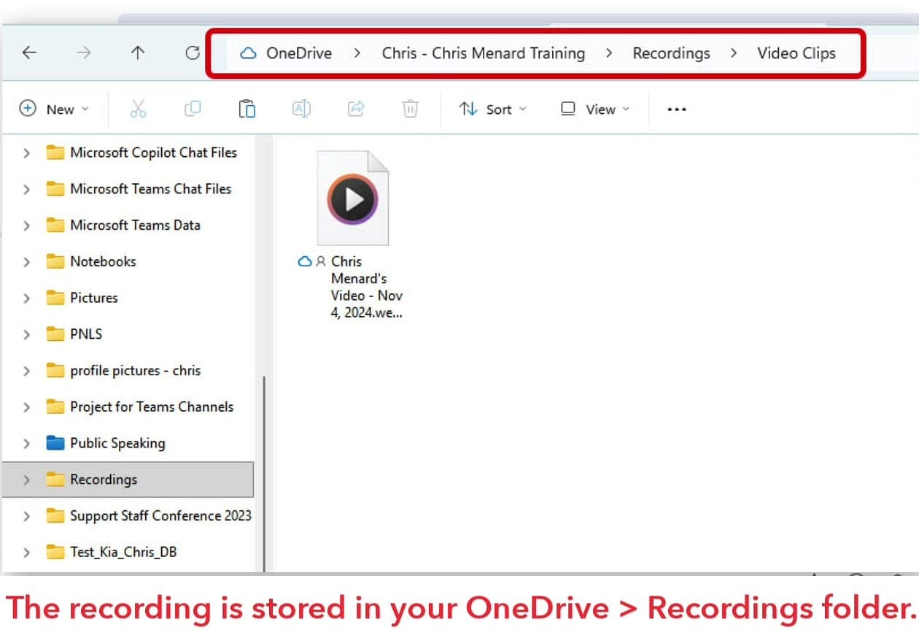Screen dimensions: 919x638
Task: Expand the Microsoft Teams Data folder
Action: pyautogui.click(x=27, y=226)
